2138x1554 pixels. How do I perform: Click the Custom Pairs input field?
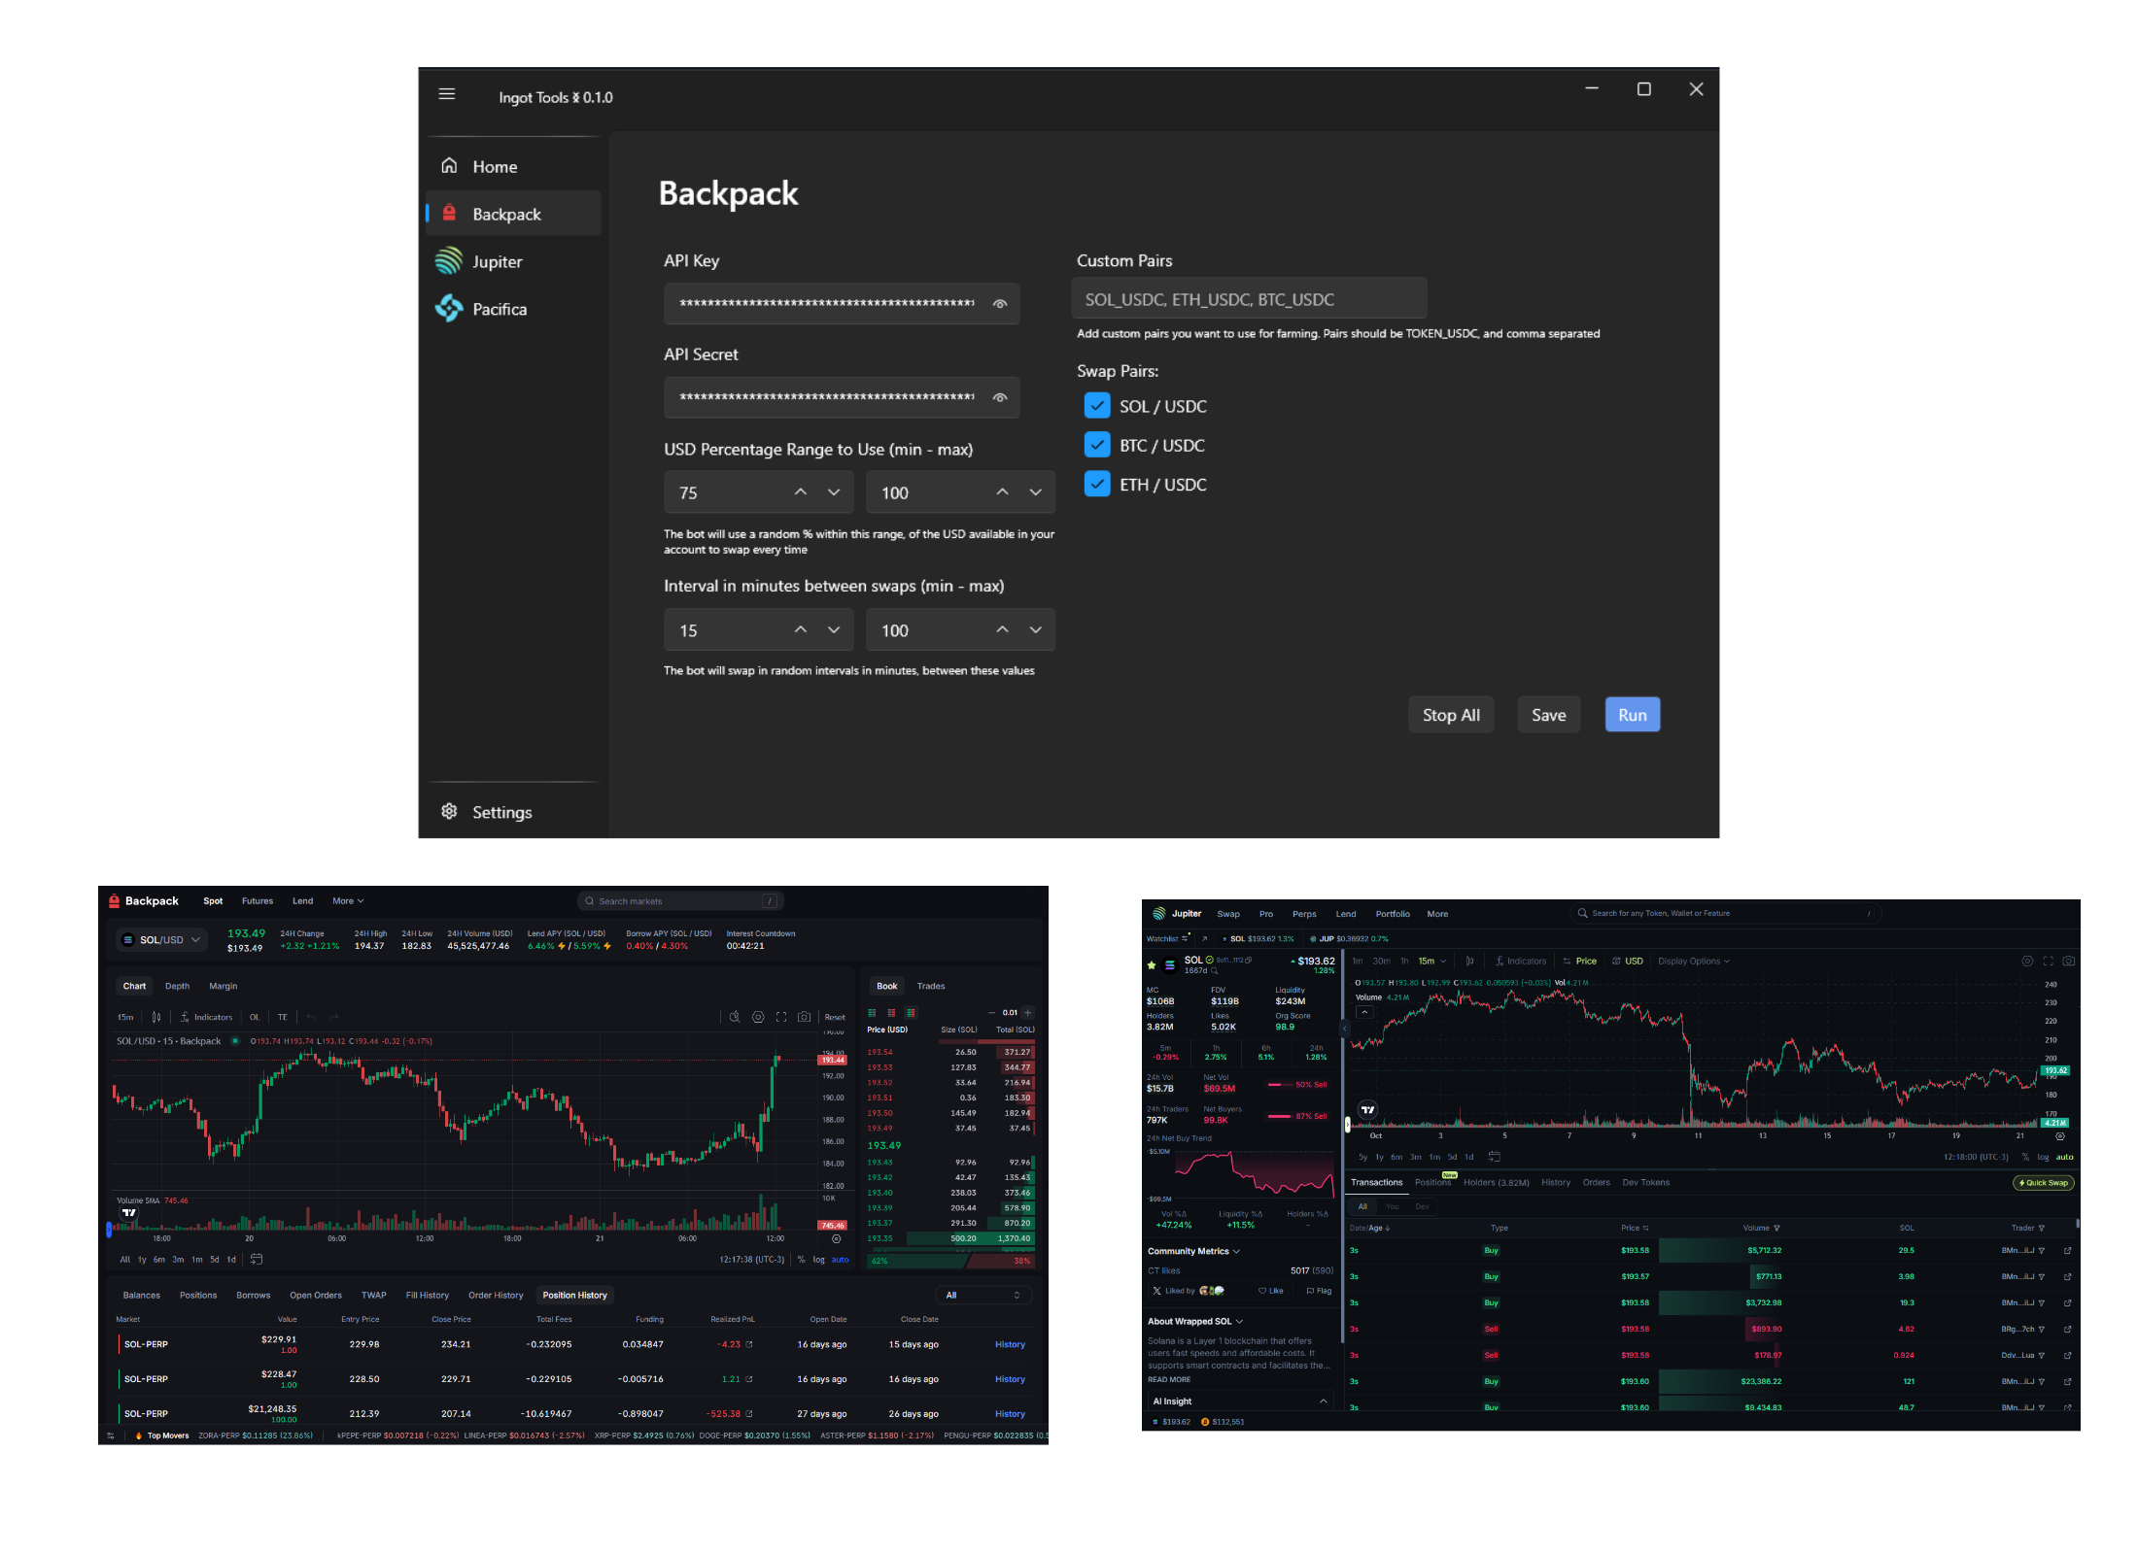point(1249,299)
